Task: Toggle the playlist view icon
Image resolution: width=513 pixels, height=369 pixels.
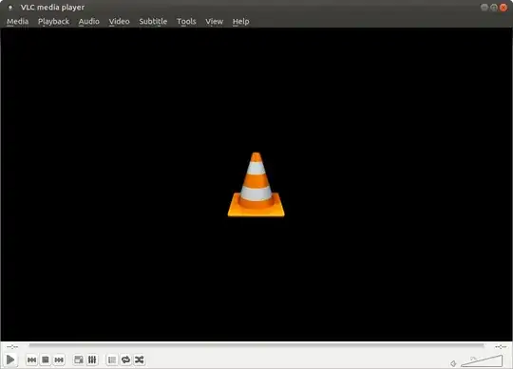Action: (x=112, y=360)
